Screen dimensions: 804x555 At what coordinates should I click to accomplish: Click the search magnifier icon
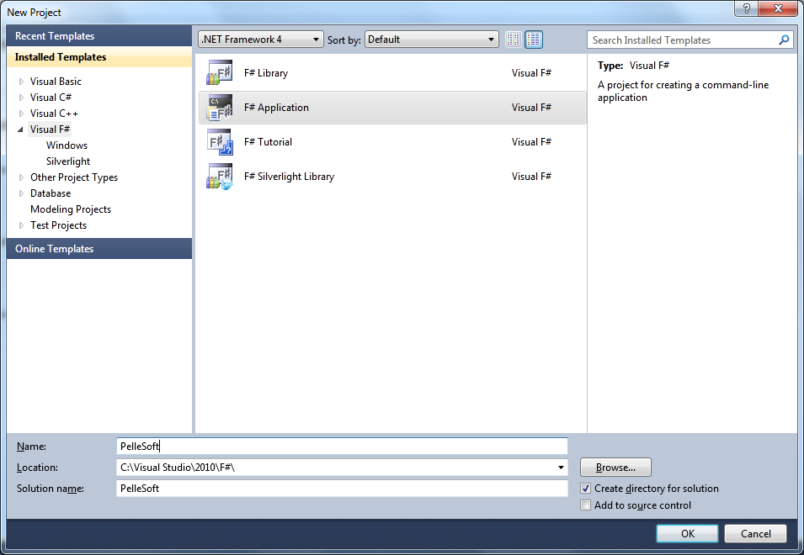pyautogui.click(x=784, y=40)
